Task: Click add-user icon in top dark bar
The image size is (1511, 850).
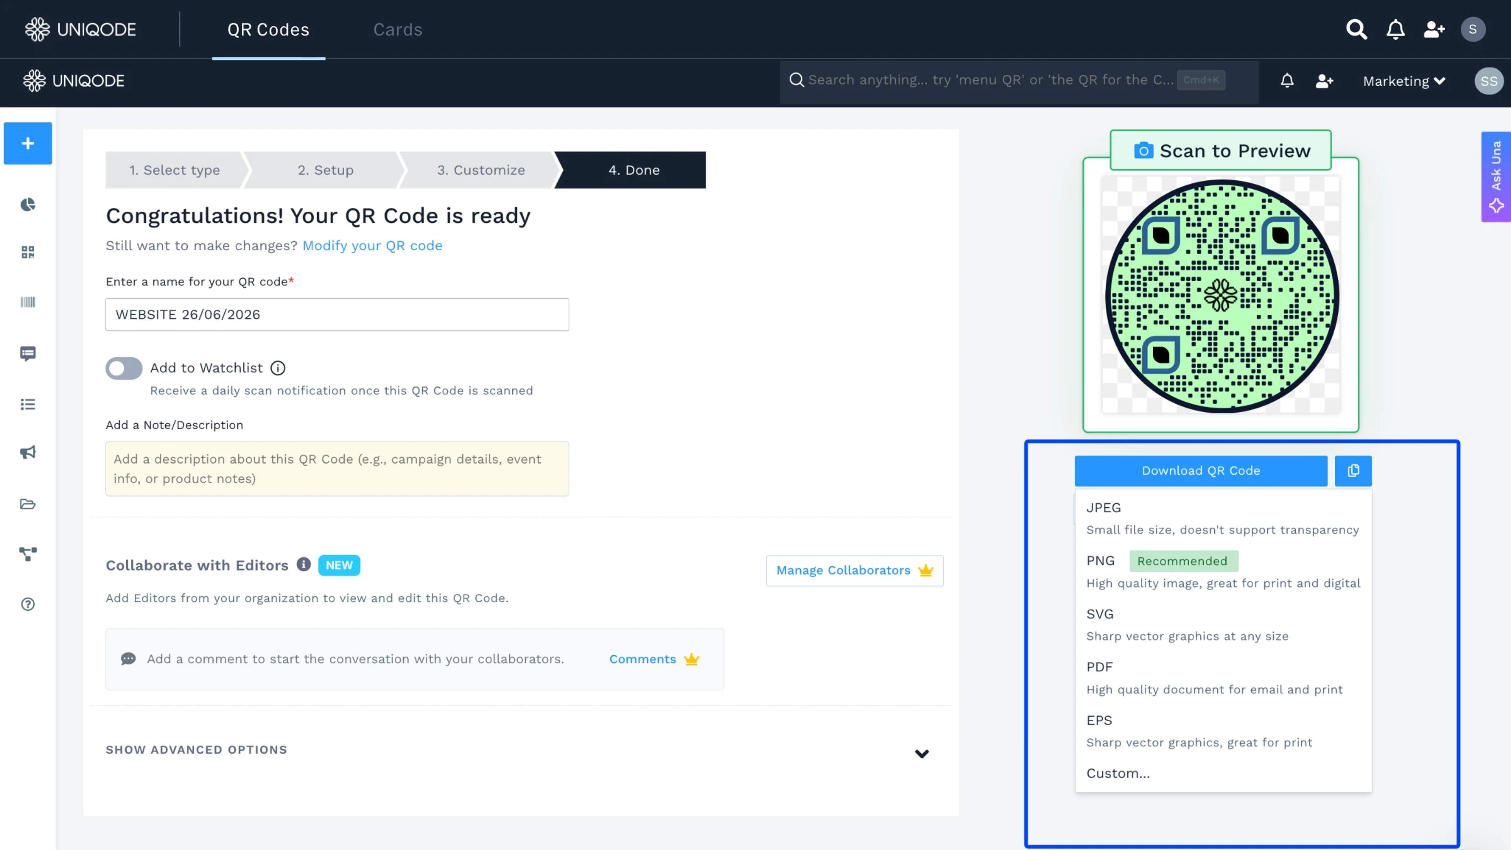Action: (1434, 30)
